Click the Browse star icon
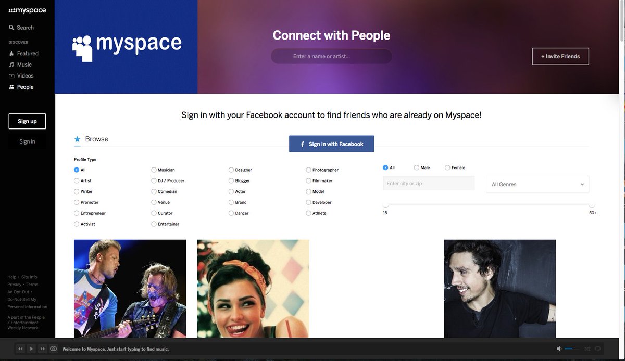Viewport: 625px width, 361px height. [x=77, y=139]
